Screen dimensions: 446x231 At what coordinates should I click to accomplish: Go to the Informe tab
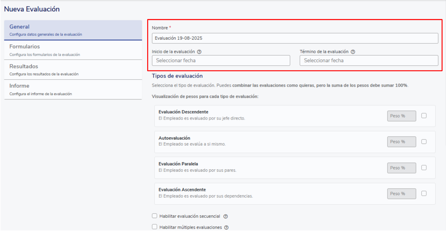pyautogui.click(x=73, y=89)
